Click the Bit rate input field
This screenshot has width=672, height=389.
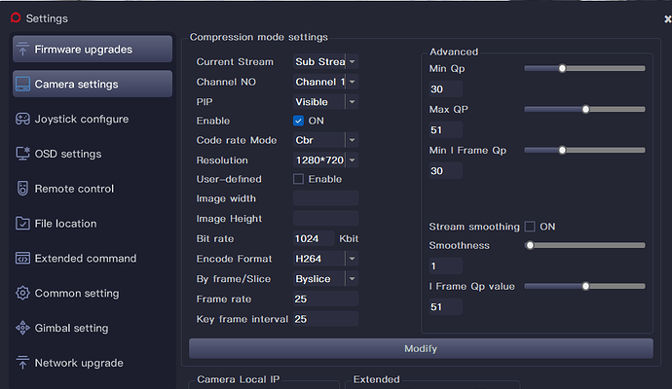click(x=314, y=239)
